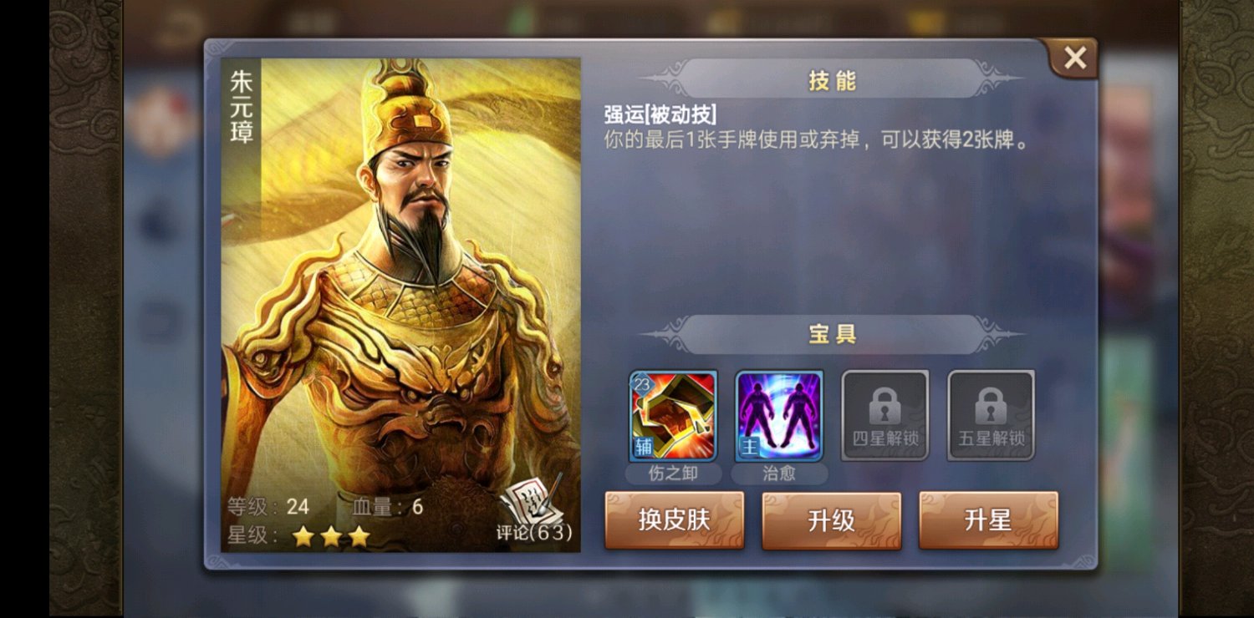Close the 朱元璋 hero detail dialog
Viewport: 1254px width, 618px height.
coord(1074,58)
